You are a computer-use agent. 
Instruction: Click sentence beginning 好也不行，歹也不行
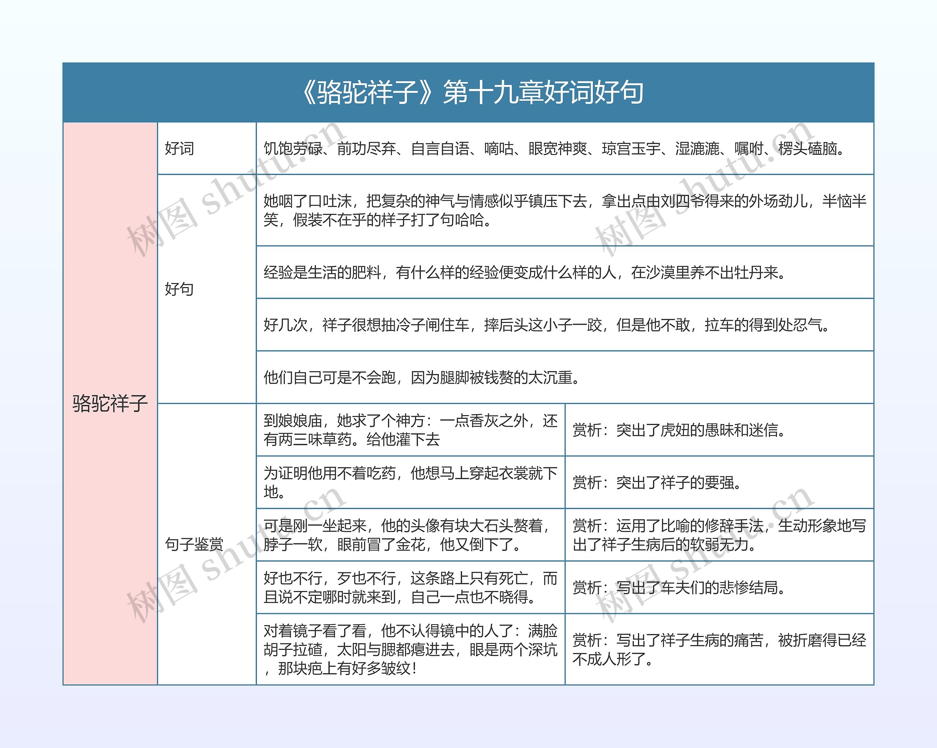coord(411,588)
